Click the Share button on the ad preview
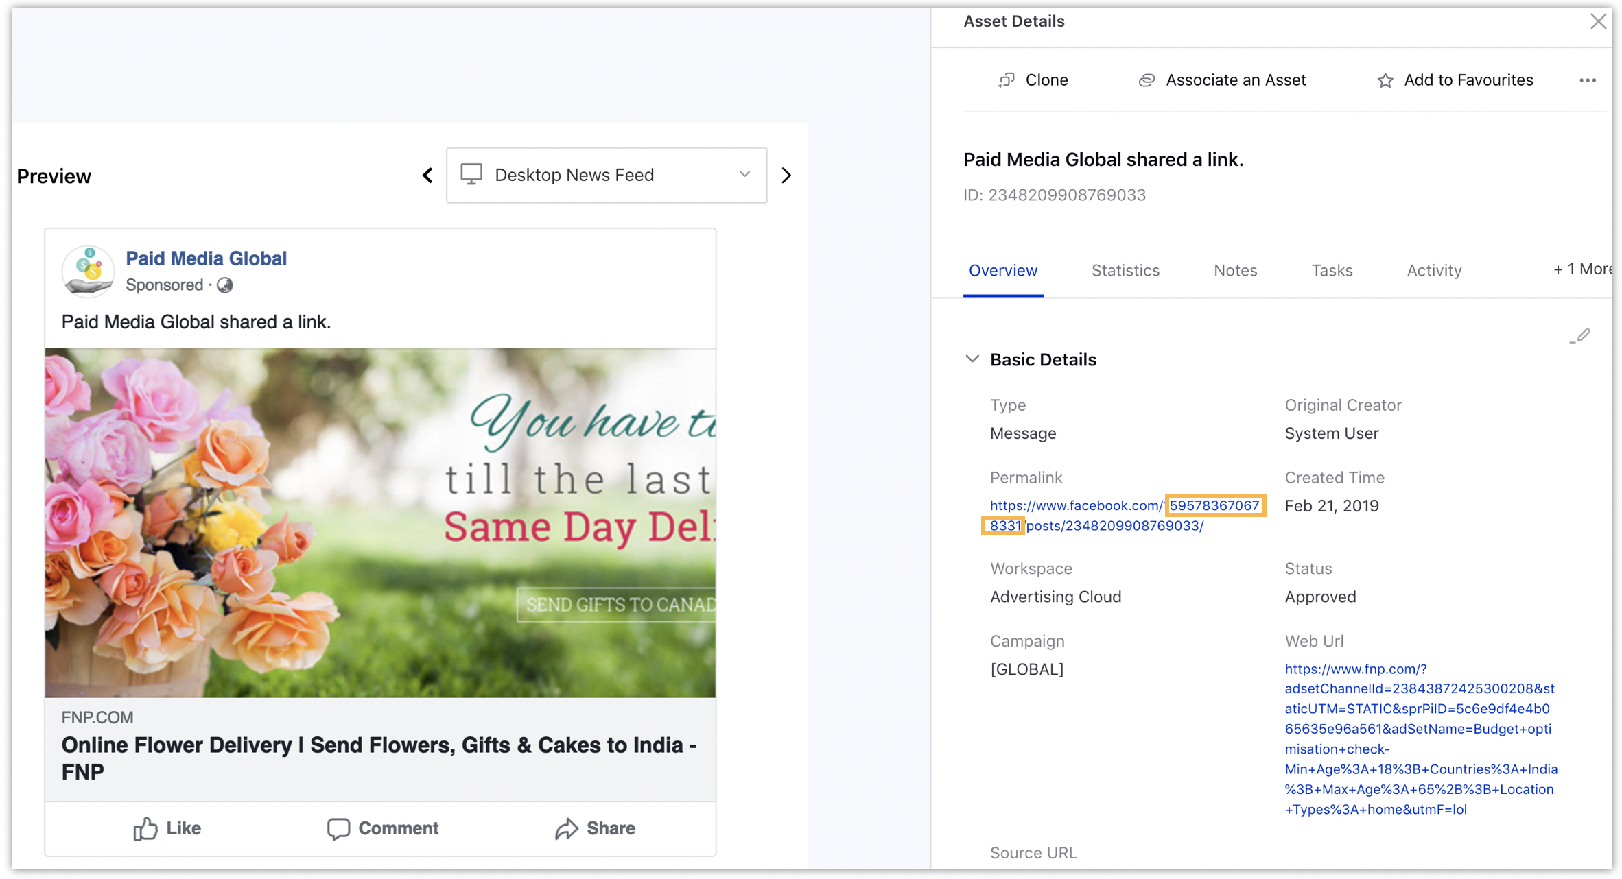This screenshot has width=1622, height=879. [x=593, y=828]
